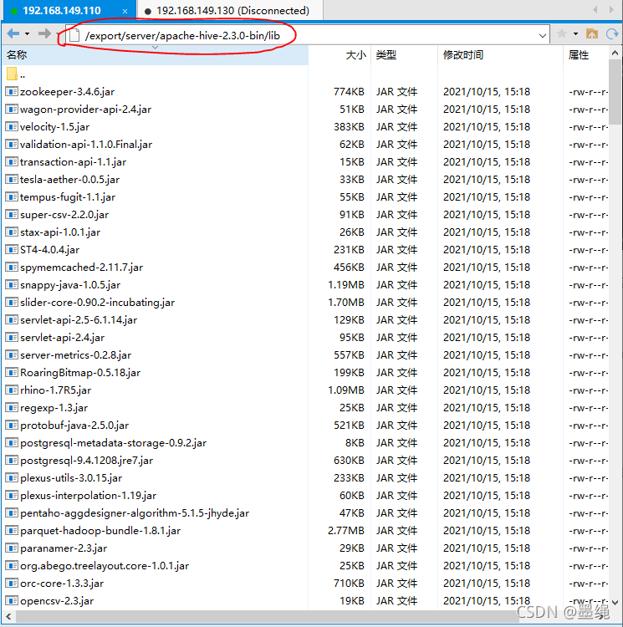The width and height of the screenshot is (623, 627).
Task: Sort files by the 修改时间 column
Action: click(500, 55)
